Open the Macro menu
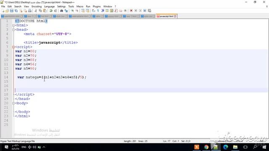This screenshot has height=151, width=269. [x=80, y=6]
